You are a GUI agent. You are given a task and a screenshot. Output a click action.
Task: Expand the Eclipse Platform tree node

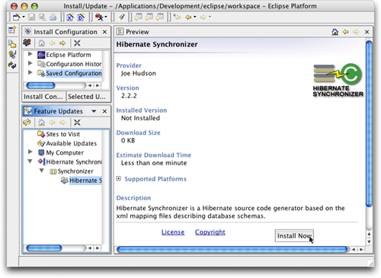tap(30, 54)
